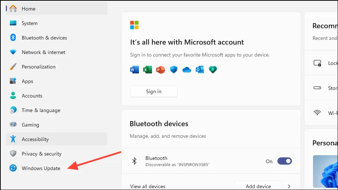Click the Microsoft four-color logo
The image size is (338, 190).
134,25
